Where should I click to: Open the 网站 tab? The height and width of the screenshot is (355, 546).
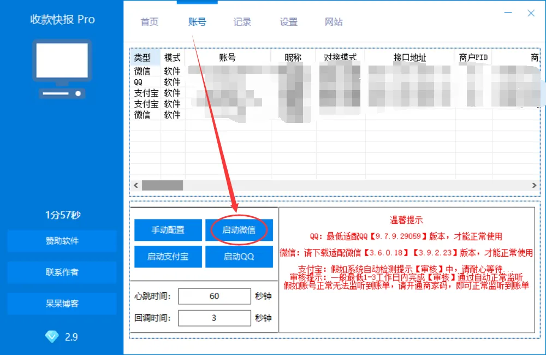click(x=334, y=22)
